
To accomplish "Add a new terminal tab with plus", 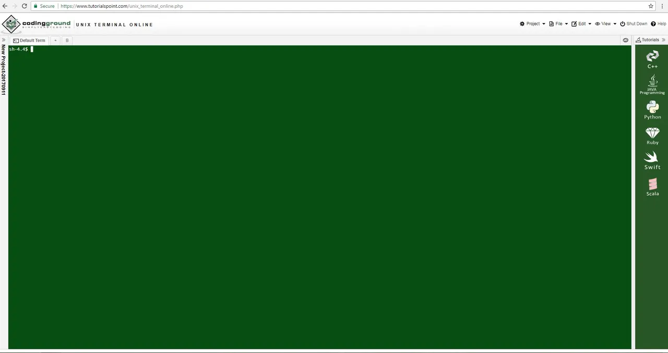I will click(55, 40).
